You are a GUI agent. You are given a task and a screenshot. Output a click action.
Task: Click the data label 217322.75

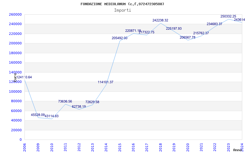[147, 32]
